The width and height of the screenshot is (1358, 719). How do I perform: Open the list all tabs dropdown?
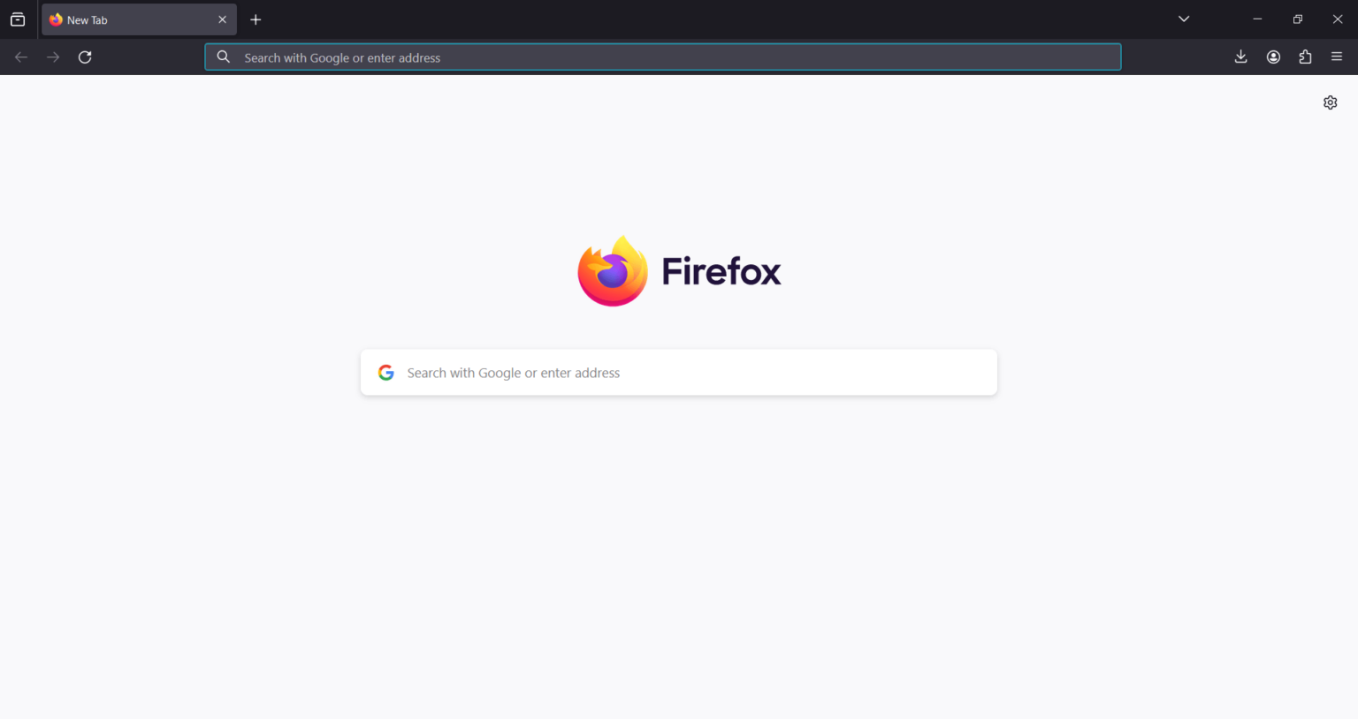pos(1183,19)
